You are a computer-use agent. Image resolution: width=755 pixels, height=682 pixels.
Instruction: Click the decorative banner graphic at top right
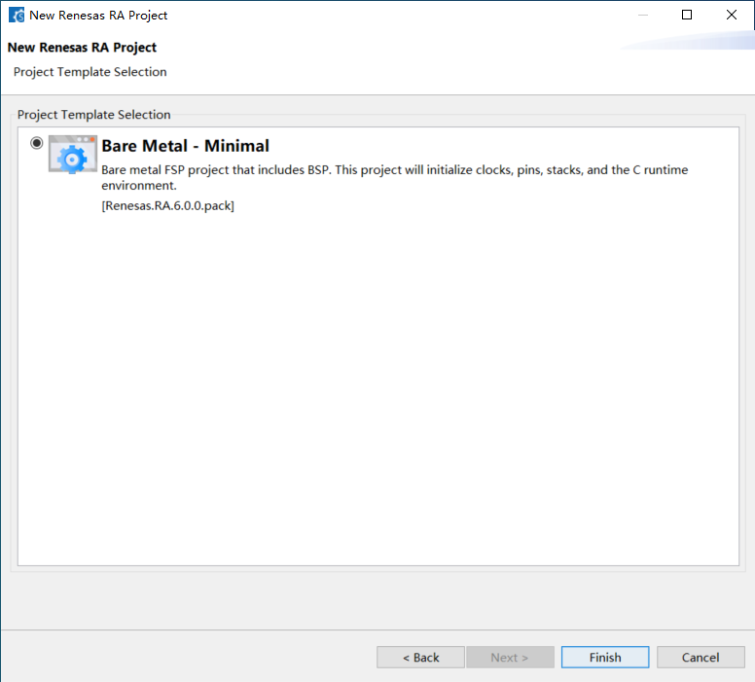688,40
